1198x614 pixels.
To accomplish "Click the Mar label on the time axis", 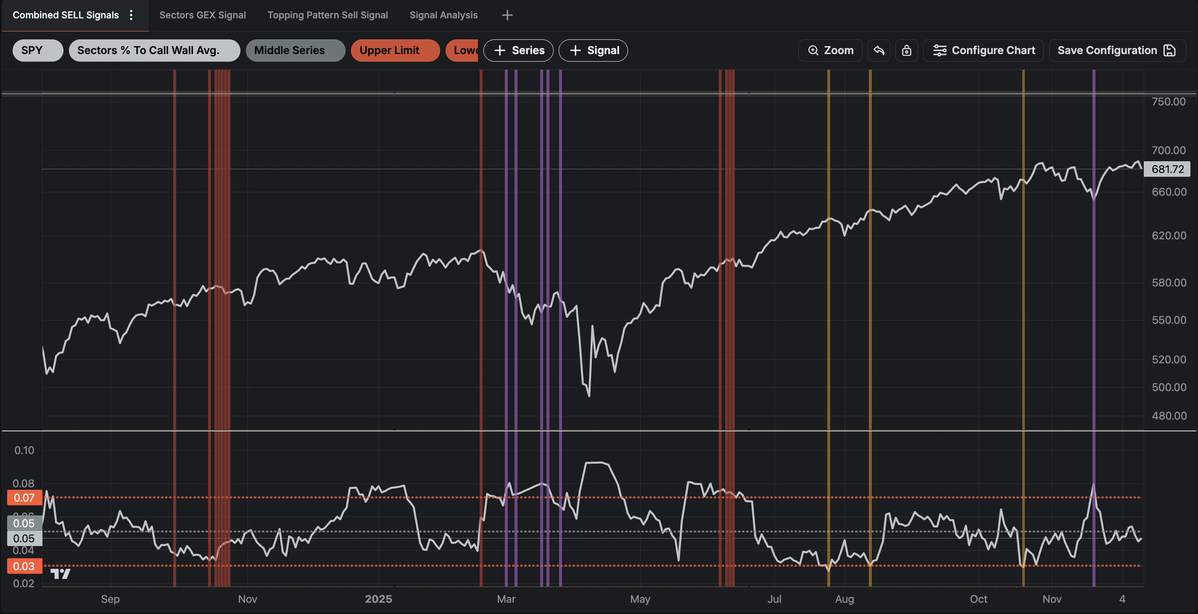I will pos(506,599).
